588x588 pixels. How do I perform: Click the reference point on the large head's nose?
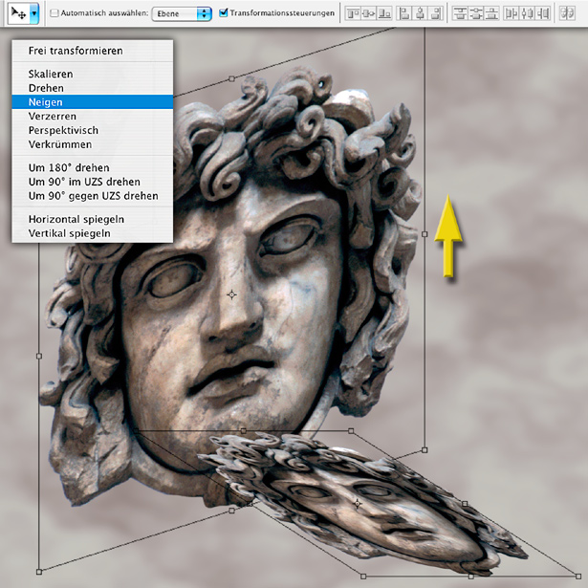tap(231, 294)
